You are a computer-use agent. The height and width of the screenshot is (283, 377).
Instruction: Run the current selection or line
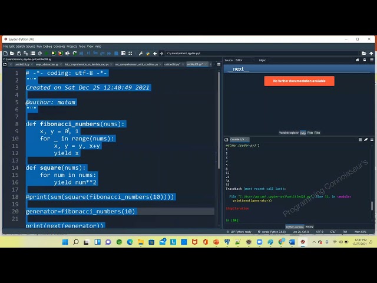pos(68,53)
